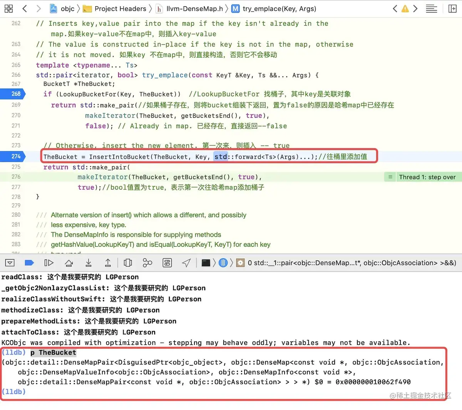Open 'Project Headers' jump bar segment
Image resolution: width=462 pixels, height=410 pixels.
(x=121, y=8)
